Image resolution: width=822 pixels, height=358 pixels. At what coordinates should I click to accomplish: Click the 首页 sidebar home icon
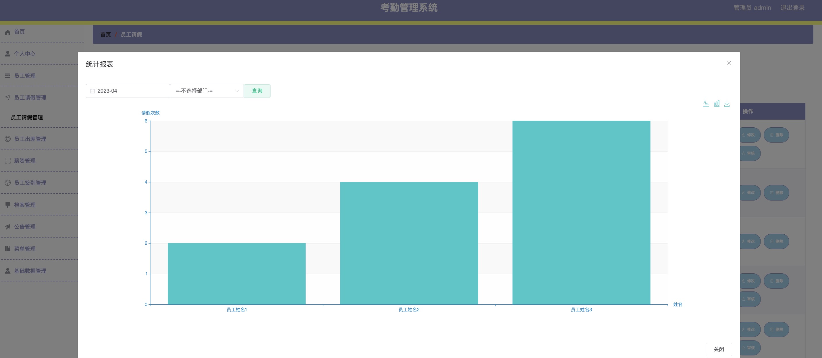[8, 32]
